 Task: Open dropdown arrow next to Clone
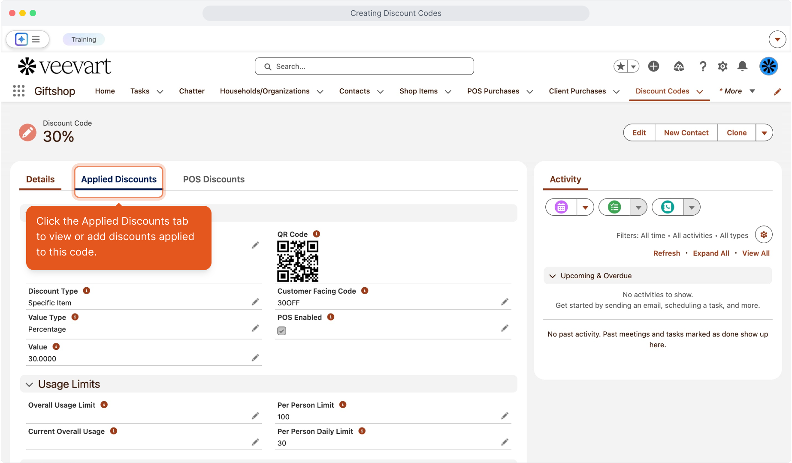point(764,133)
